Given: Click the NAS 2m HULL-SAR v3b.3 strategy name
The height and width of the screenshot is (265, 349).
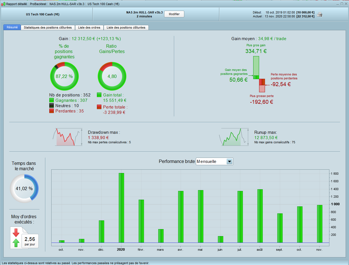Looking at the screenshot, I should 144,12.
